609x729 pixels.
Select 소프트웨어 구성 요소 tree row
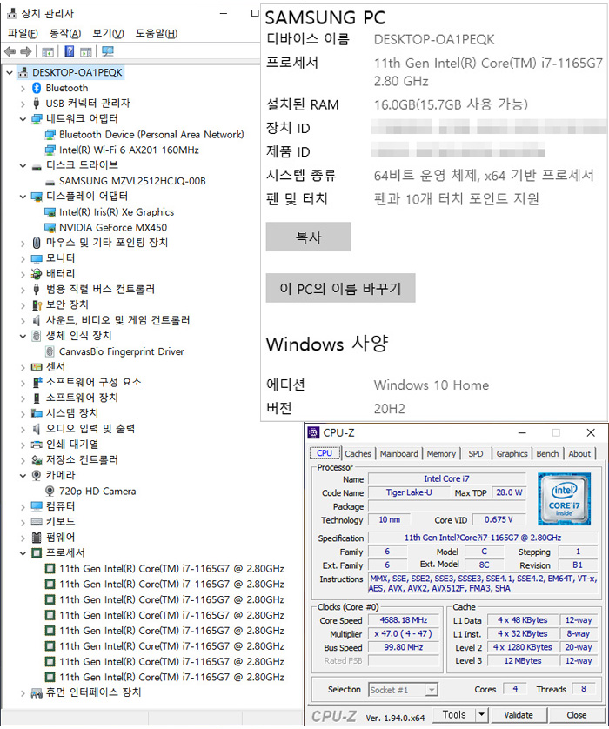93,383
